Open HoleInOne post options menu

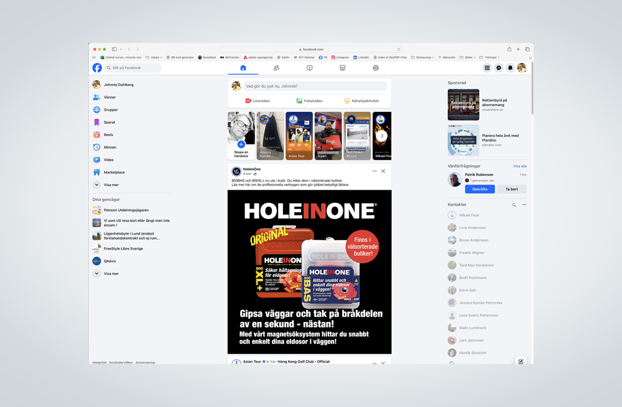[374, 171]
